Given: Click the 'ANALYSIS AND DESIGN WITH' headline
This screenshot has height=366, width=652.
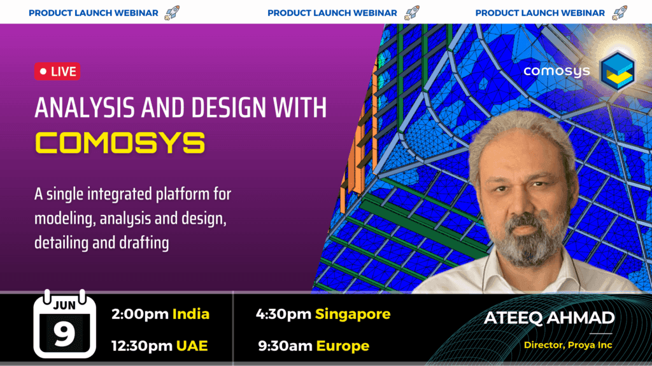Looking at the screenshot, I should [x=180, y=108].
